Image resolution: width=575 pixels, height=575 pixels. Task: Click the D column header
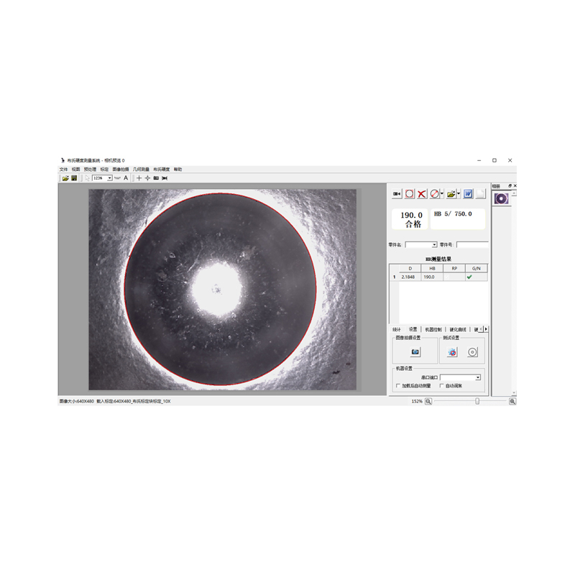[410, 269]
